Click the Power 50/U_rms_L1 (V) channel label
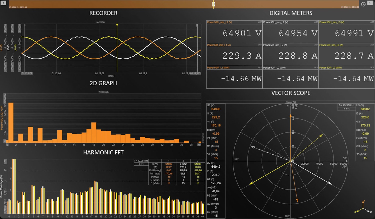This screenshot has width=375, height=219. pyautogui.click(x=219, y=22)
